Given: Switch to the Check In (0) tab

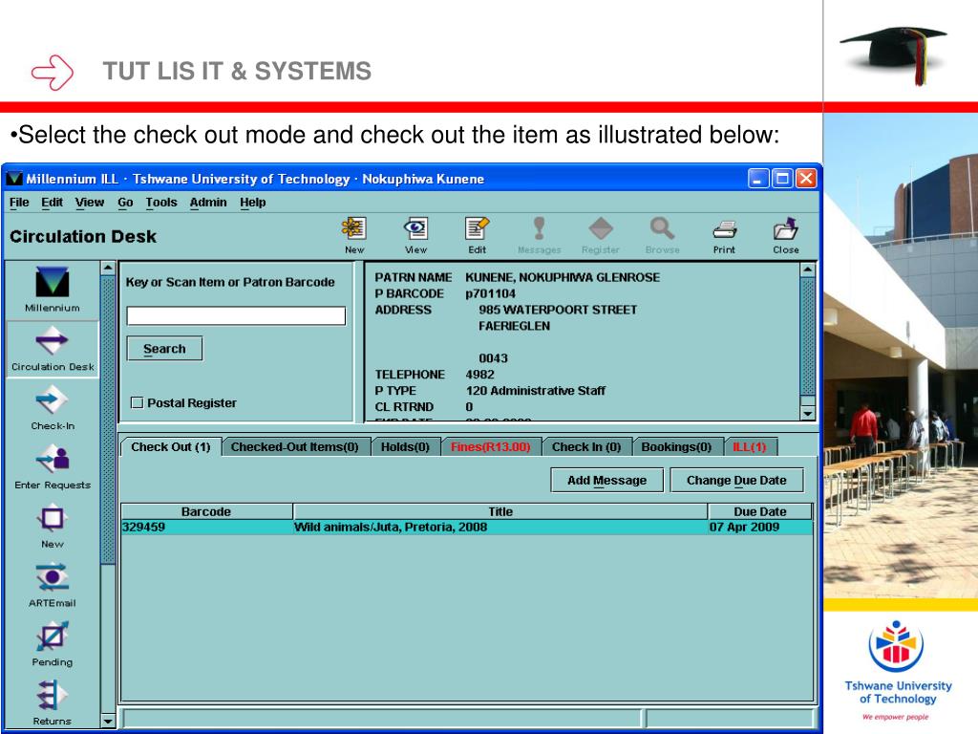Looking at the screenshot, I should [586, 447].
